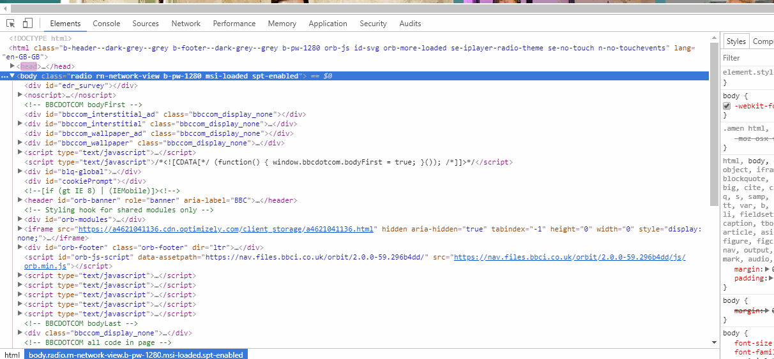Open the optimizely client_storage iframe link

point(225,229)
